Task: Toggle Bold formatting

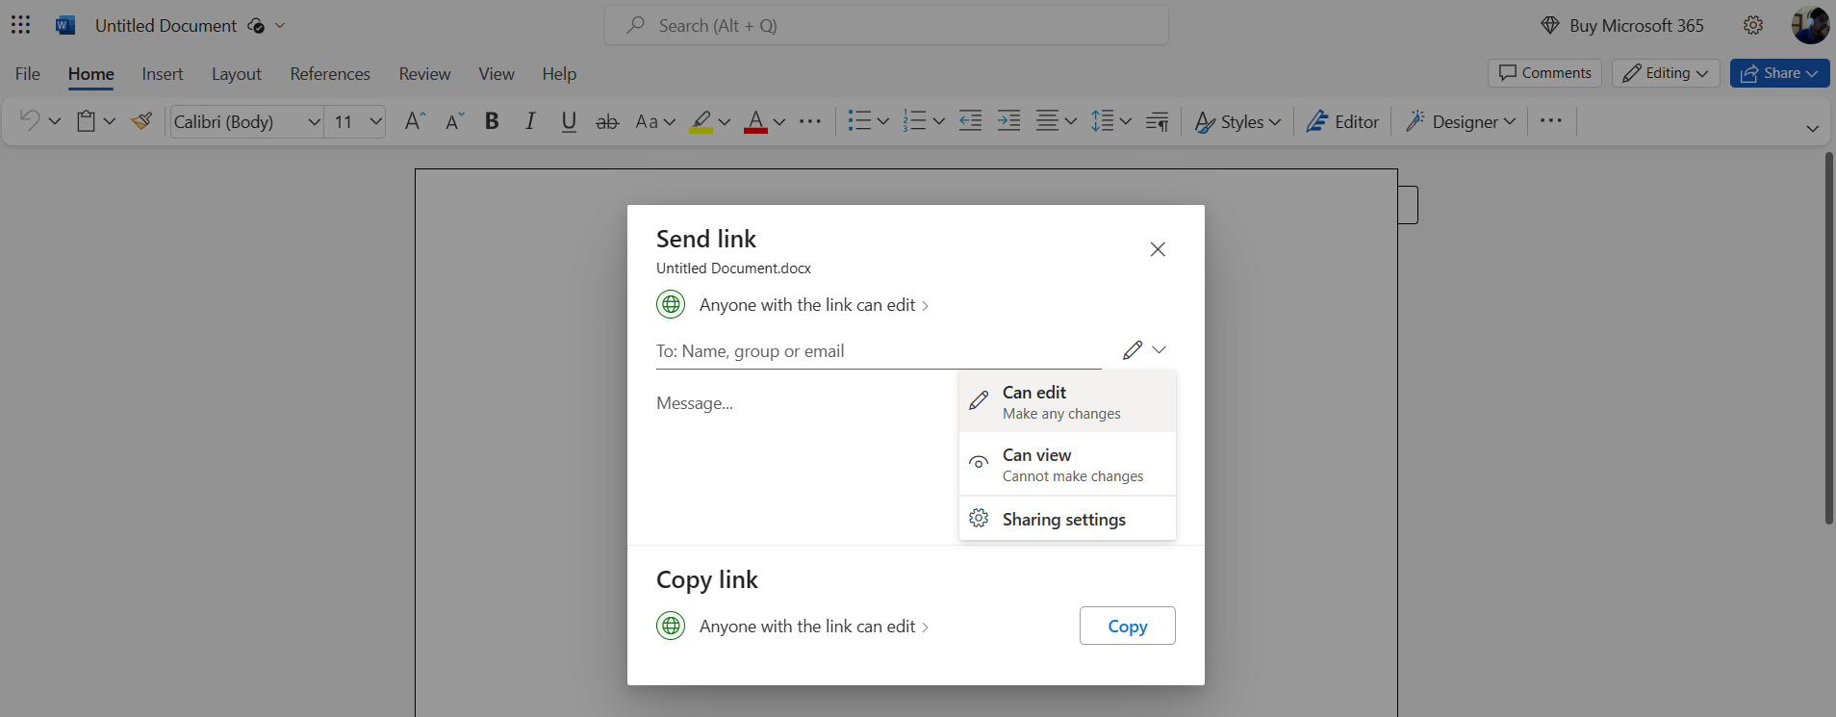Action: 492,121
